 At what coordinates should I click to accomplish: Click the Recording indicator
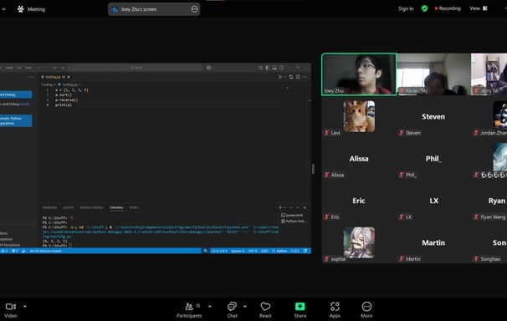[448, 8]
